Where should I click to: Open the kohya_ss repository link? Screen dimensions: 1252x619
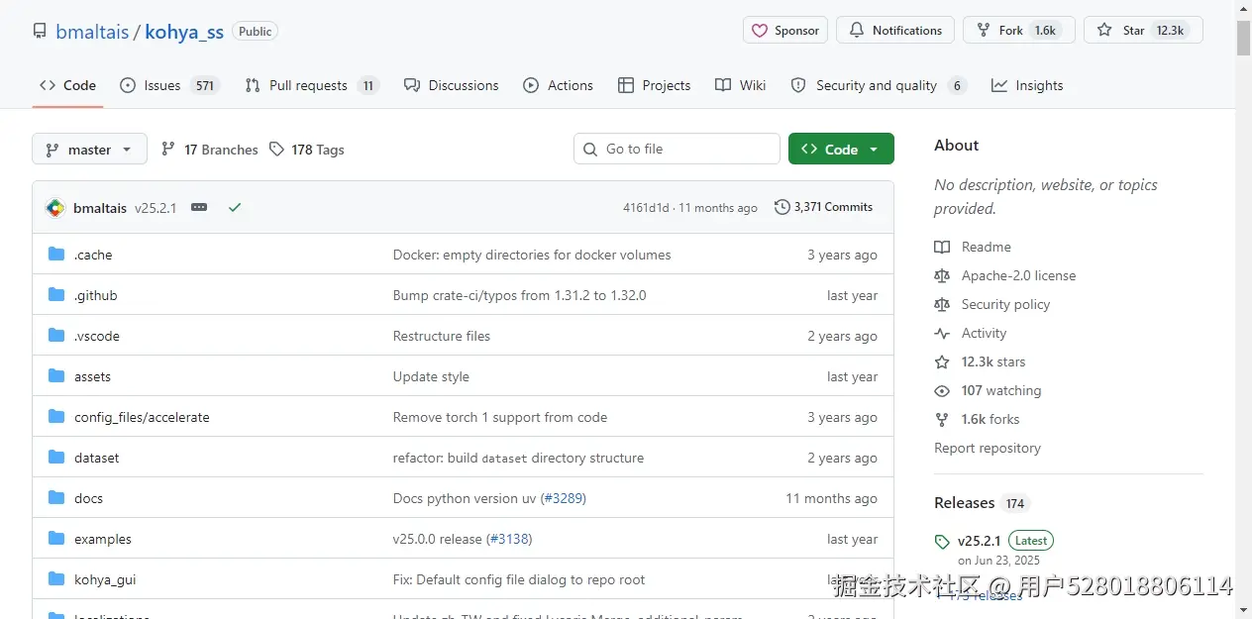[x=184, y=32]
